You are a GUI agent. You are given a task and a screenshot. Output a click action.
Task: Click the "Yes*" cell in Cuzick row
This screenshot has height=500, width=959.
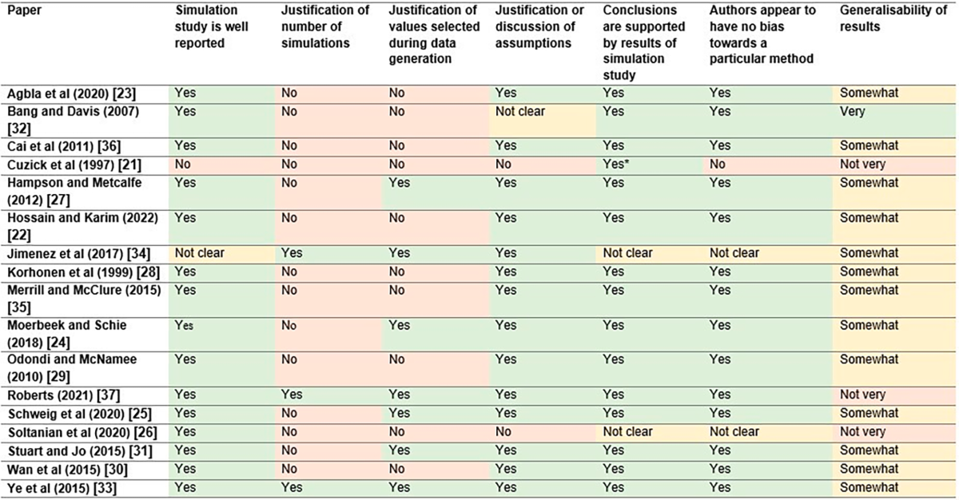pyautogui.click(x=616, y=165)
